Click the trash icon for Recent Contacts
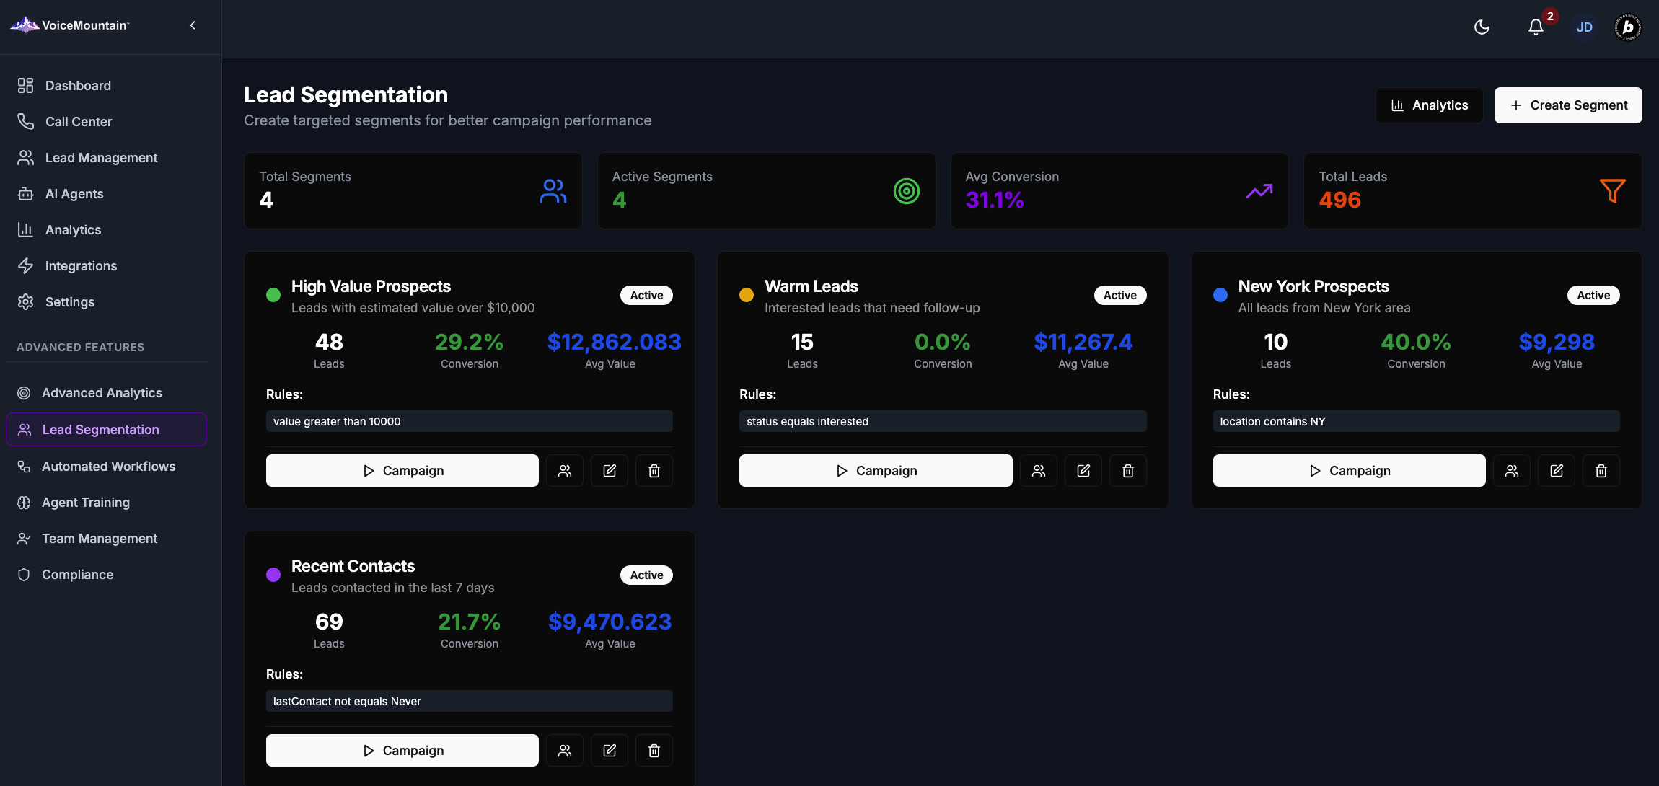Viewport: 1659px width, 786px height. [654, 751]
